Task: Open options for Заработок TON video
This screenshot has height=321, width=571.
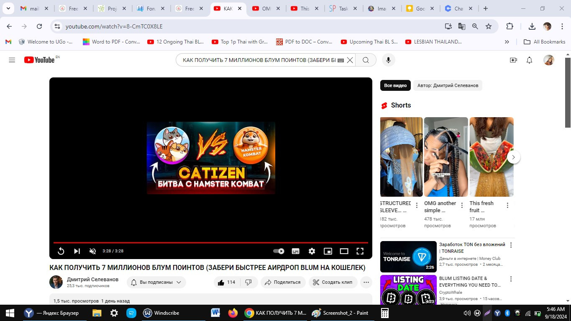Action: point(511,245)
